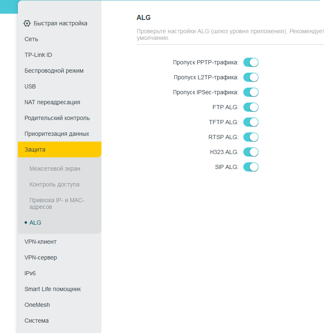Screen dimensions: 324x333
Task: Disable the RTSP ALG toggle
Action: [x=251, y=137]
